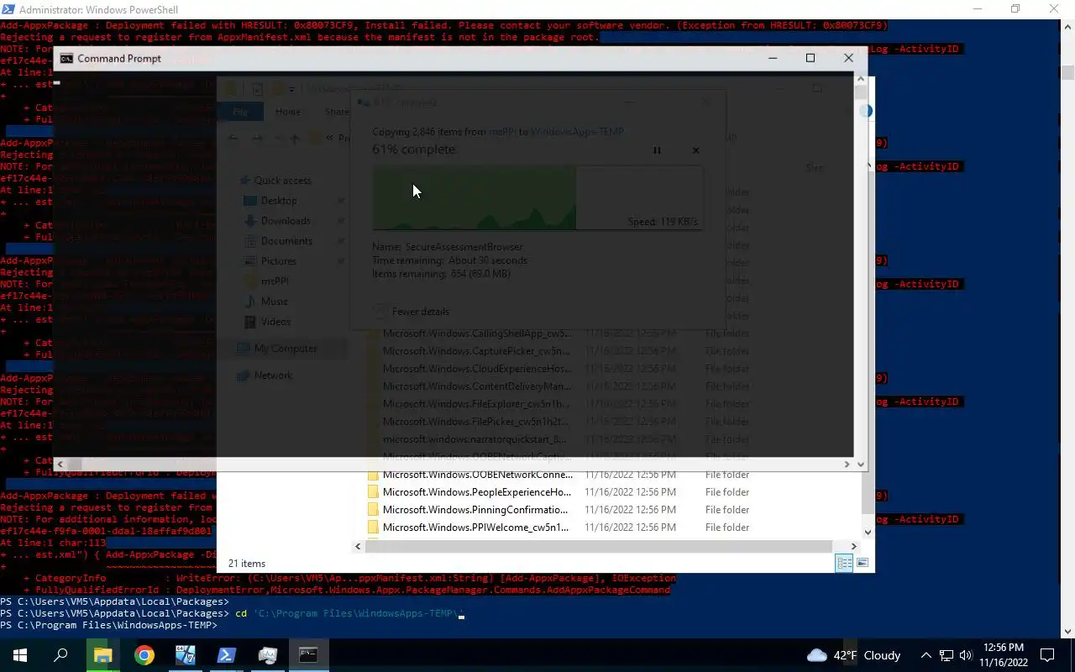This screenshot has width=1075, height=672.
Task: Select Microsoft.Windows.PeopleExperienceHo... folder
Action: [x=477, y=492]
